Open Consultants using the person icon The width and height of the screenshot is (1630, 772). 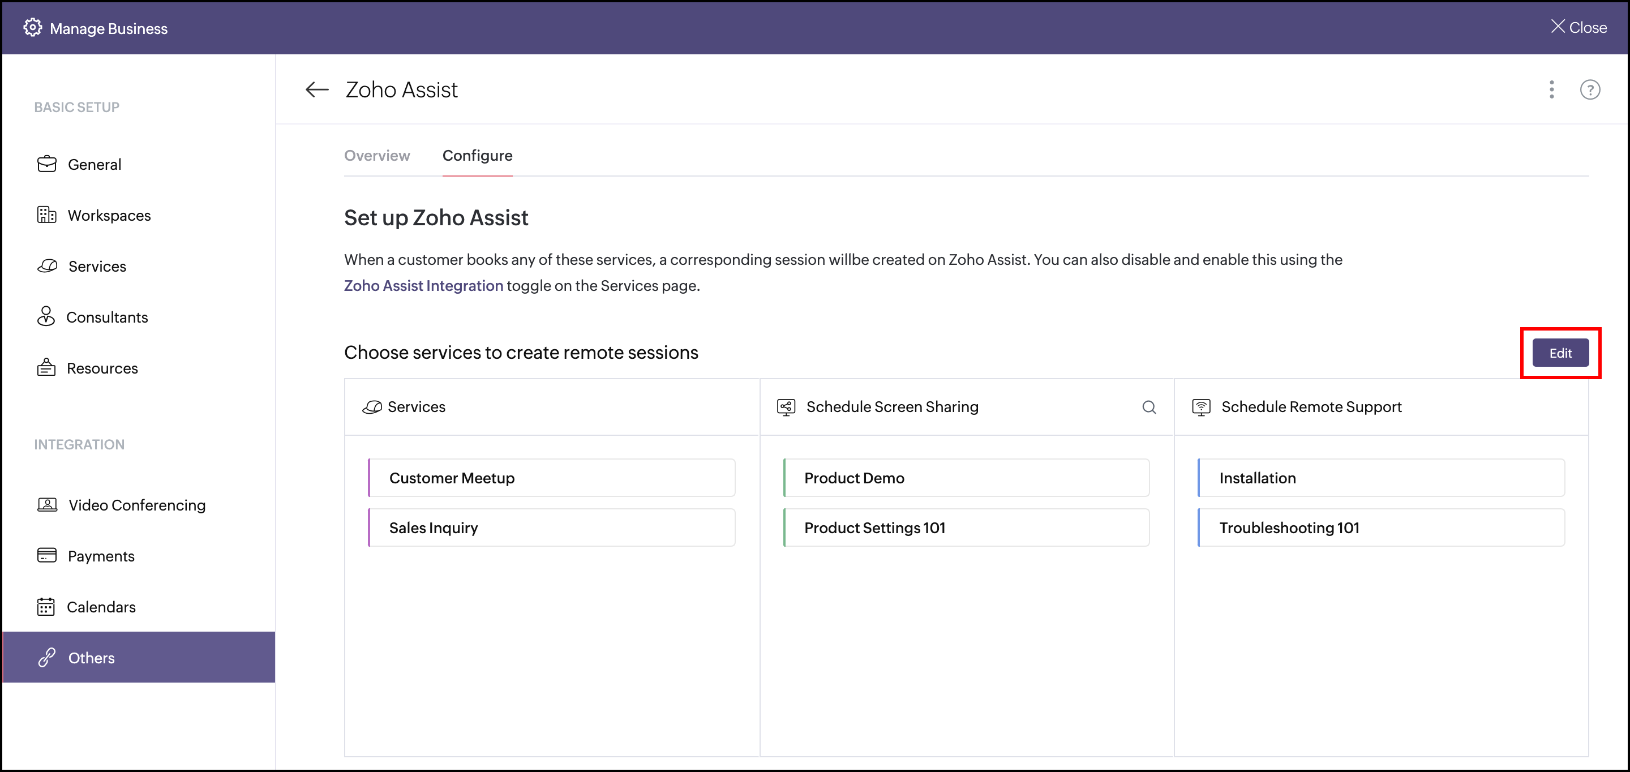(47, 316)
